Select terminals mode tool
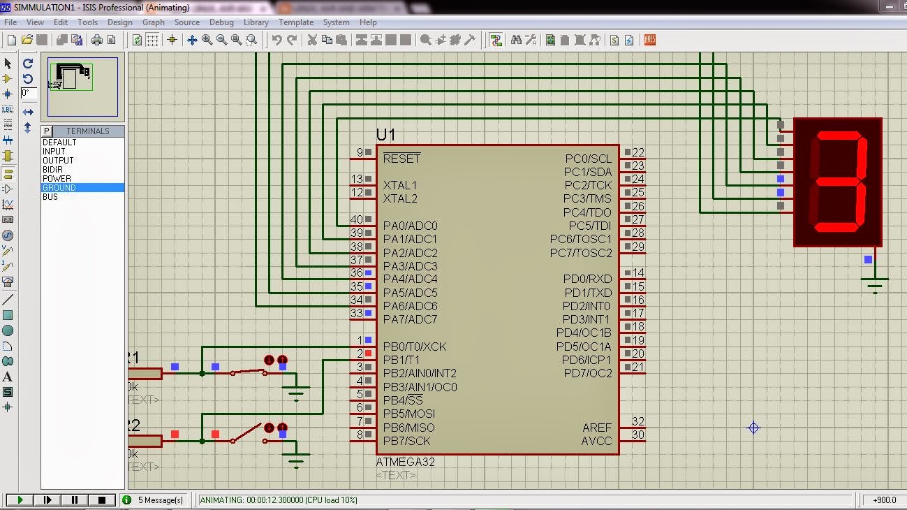Viewport: 907px width, 510px height. tap(8, 173)
